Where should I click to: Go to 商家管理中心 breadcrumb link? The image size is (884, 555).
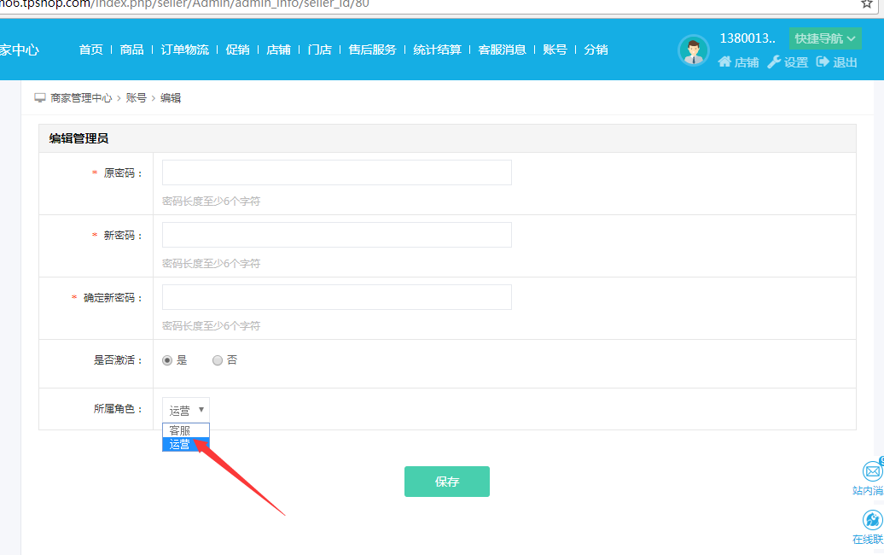click(81, 98)
